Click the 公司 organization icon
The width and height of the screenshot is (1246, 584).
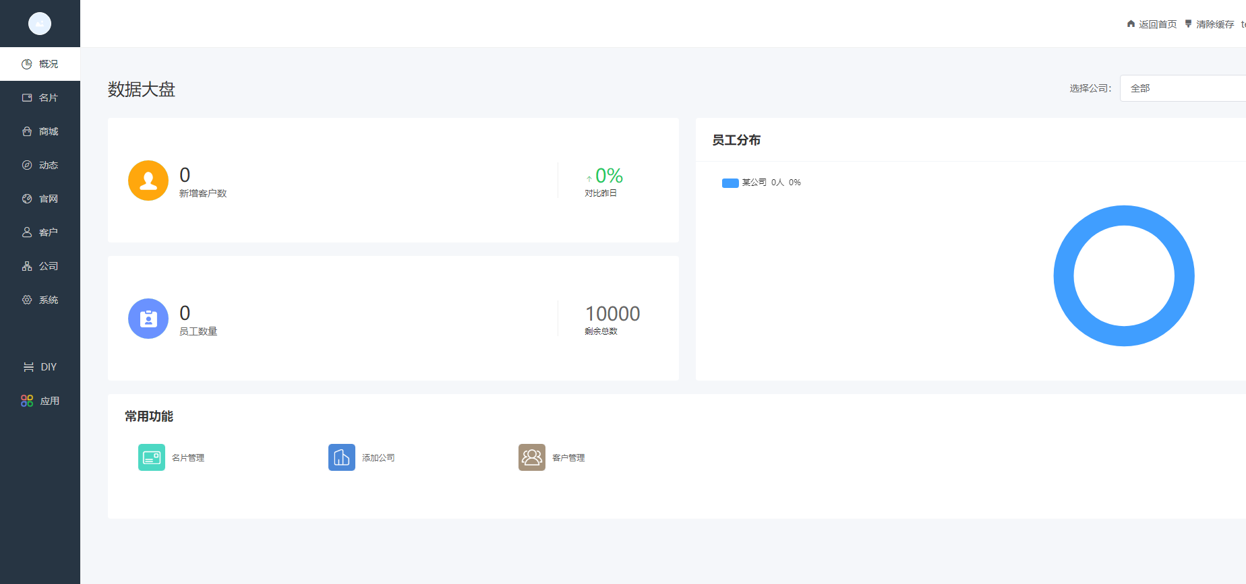[x=27, y=266]
